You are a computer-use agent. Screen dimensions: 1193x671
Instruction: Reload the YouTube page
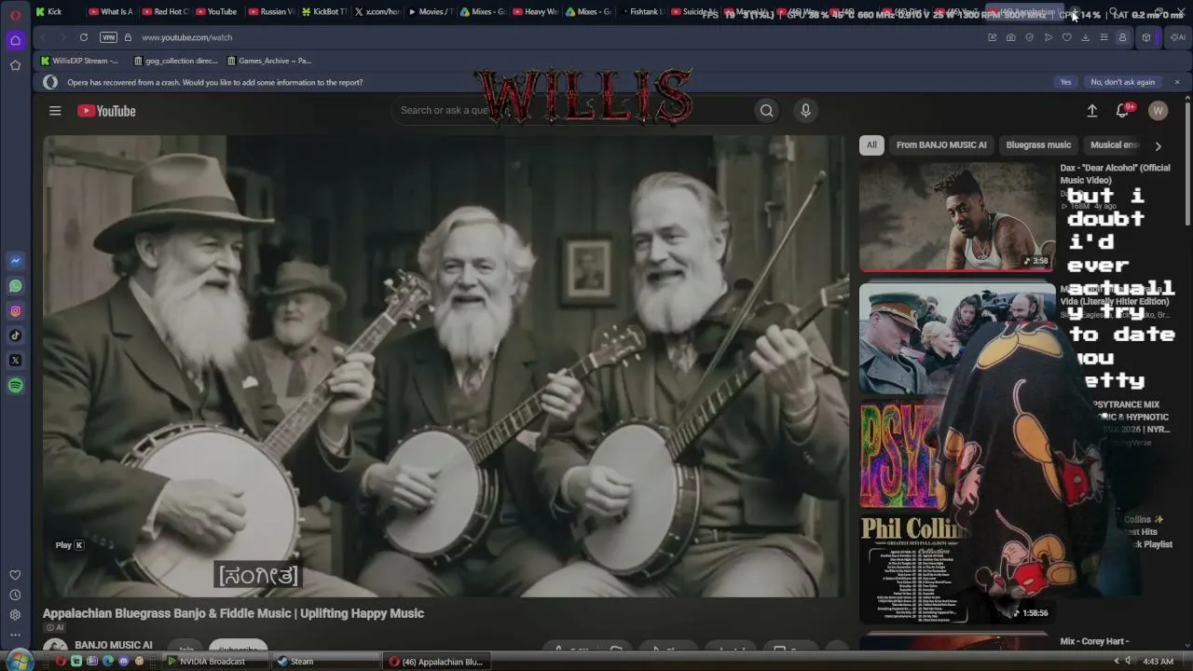tap(84, 37)
